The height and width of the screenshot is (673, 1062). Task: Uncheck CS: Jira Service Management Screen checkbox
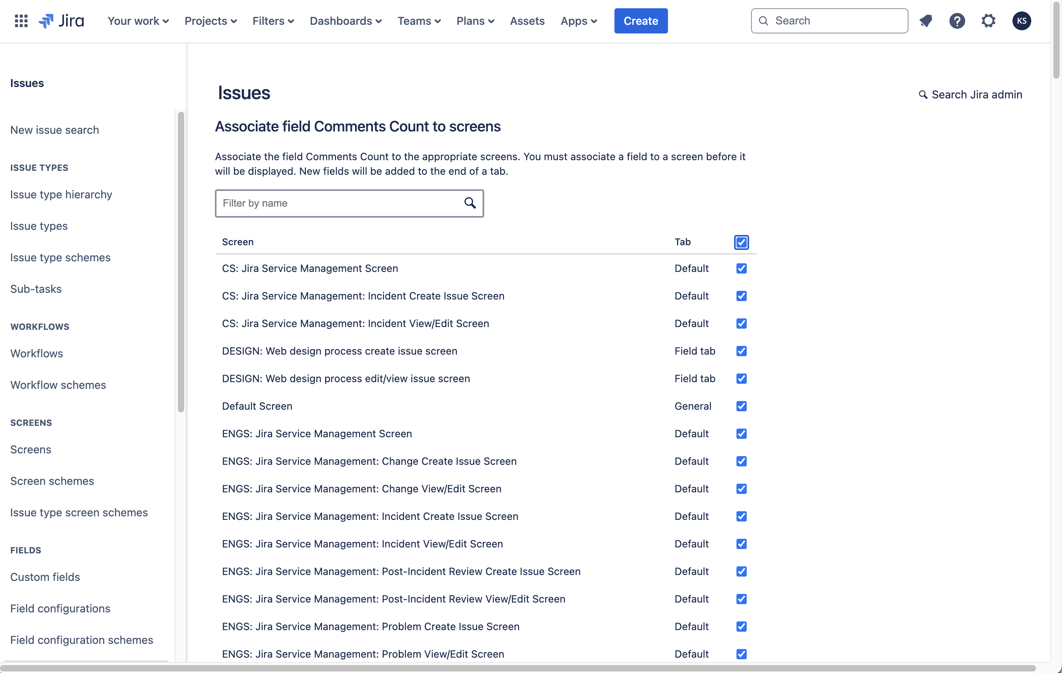(741, 268)
